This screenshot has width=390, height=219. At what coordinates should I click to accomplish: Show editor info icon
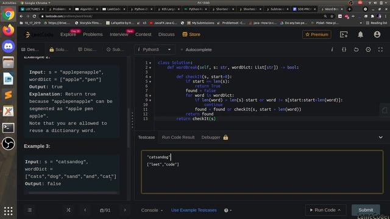[332, 50]
